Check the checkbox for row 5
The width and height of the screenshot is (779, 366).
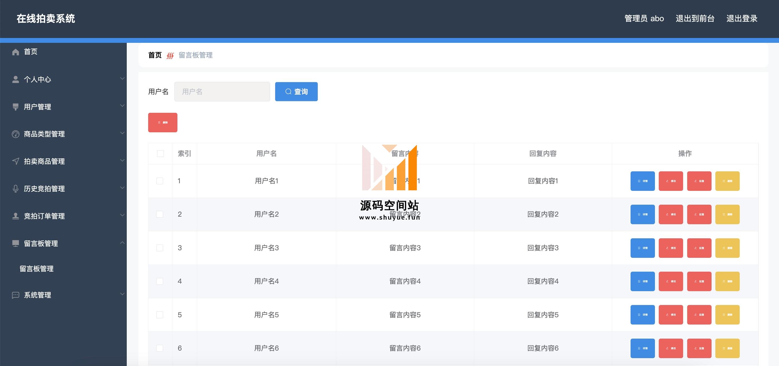(x=160, y=315)
